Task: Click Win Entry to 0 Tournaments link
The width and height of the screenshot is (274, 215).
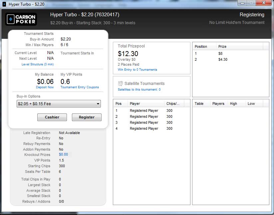Action: pos(137,70)
